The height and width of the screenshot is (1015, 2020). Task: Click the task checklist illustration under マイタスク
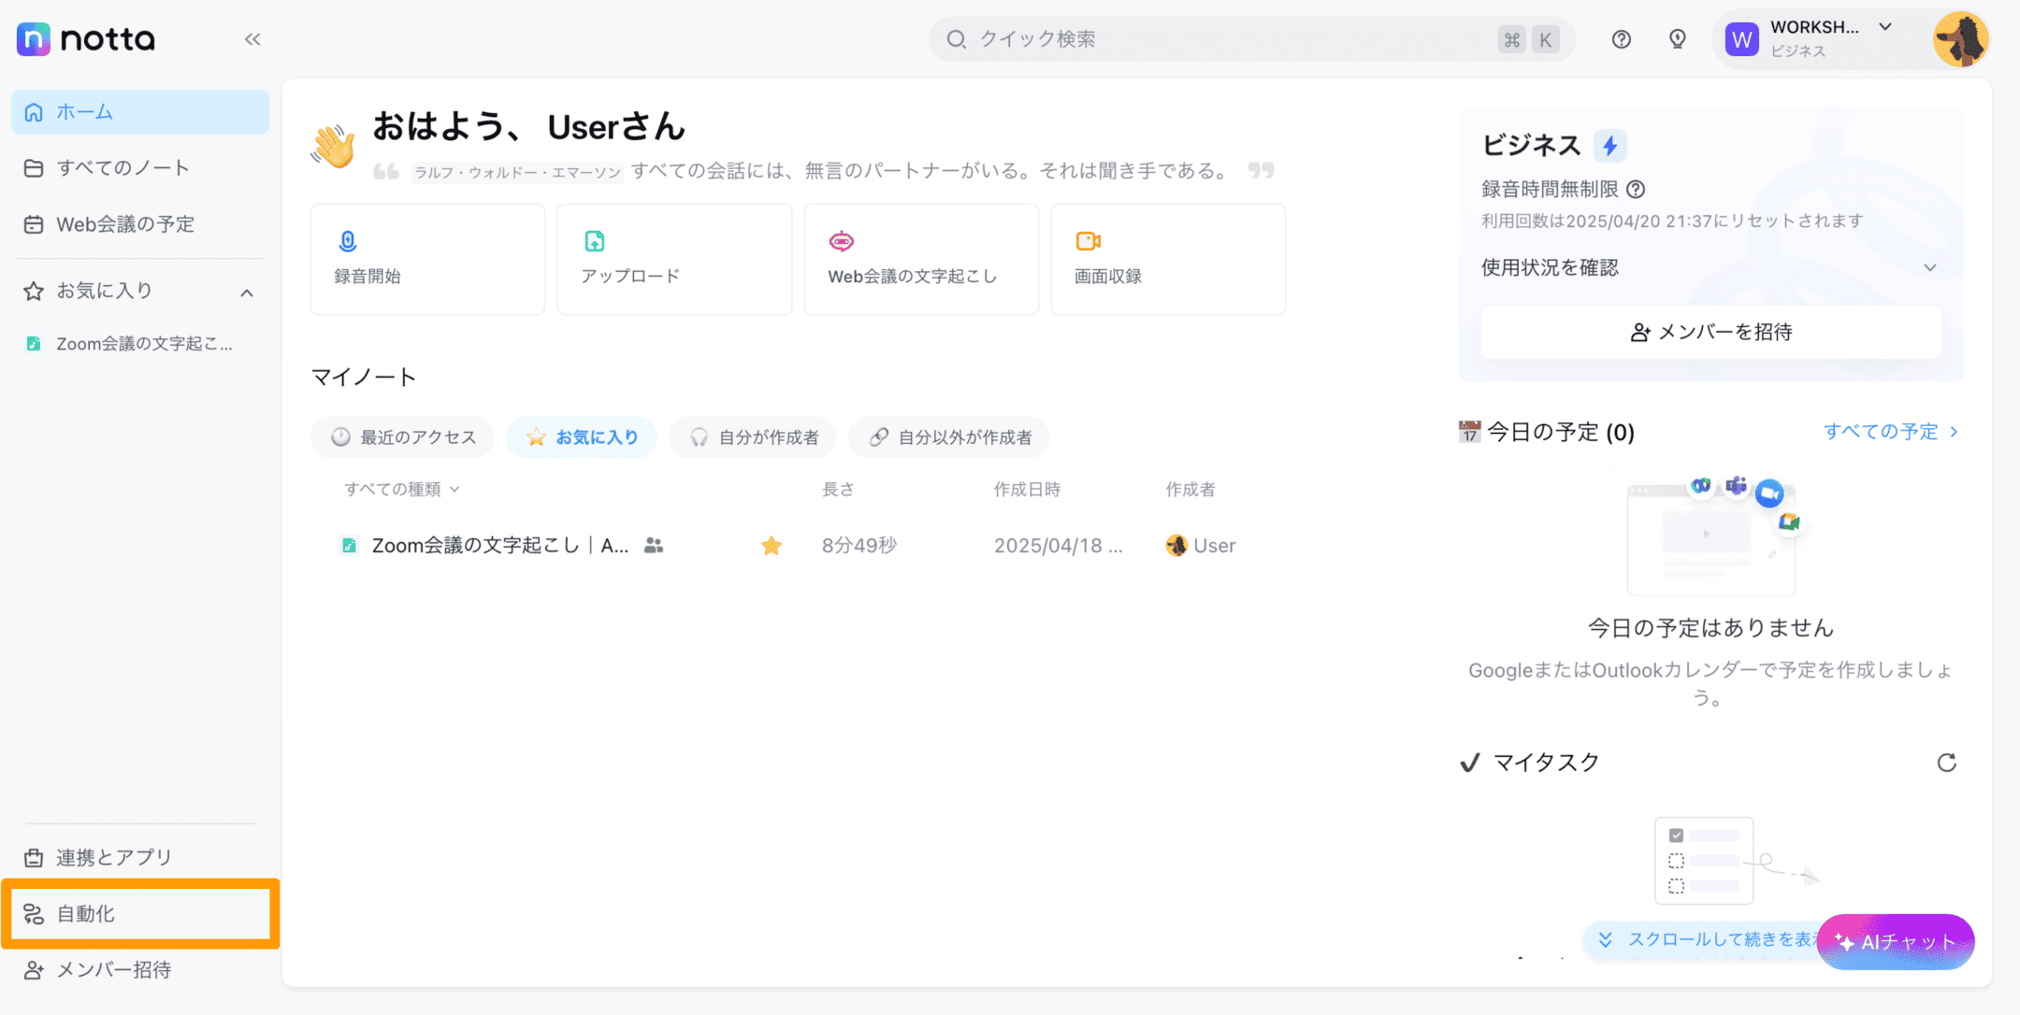tap(1736, 860)
